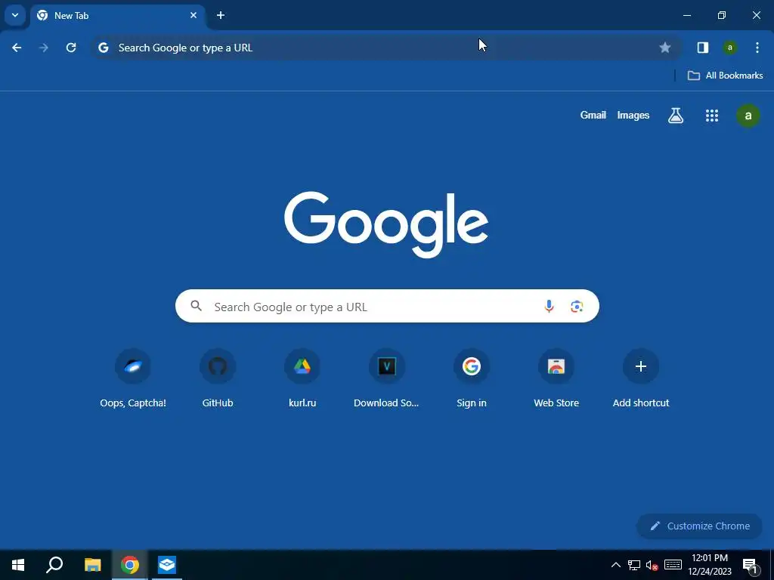Open the Chrome side panel
The image size is (774, 580).
(702, 48)
